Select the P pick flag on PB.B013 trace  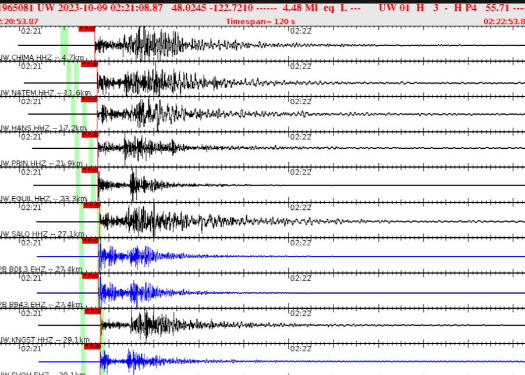(89, 240)
